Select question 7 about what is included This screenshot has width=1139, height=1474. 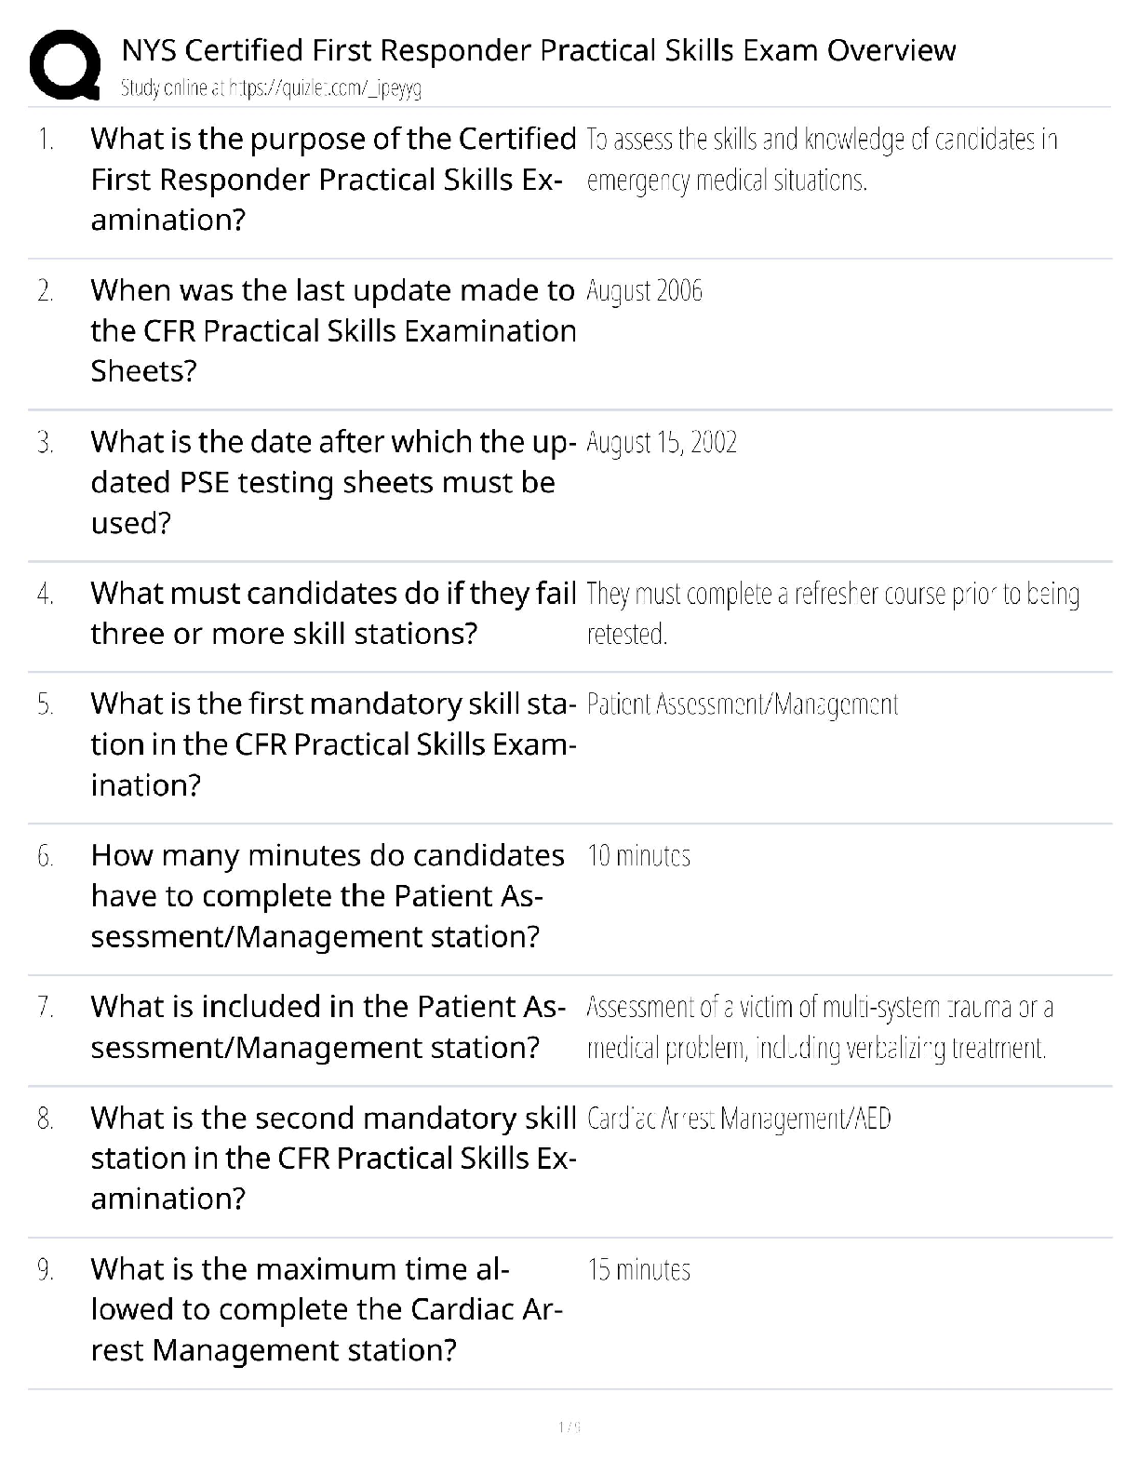pos(328,1027)
